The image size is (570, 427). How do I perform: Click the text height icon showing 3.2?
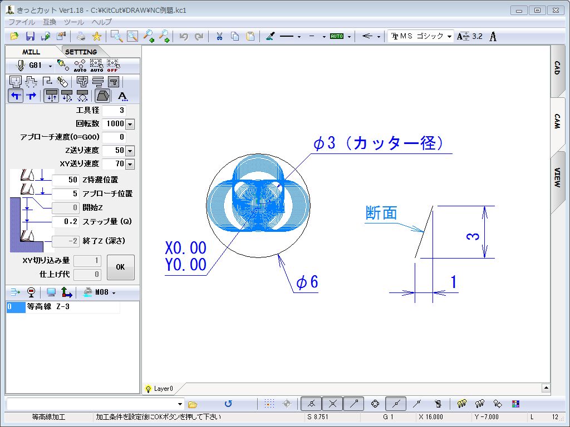click(469, 36)
